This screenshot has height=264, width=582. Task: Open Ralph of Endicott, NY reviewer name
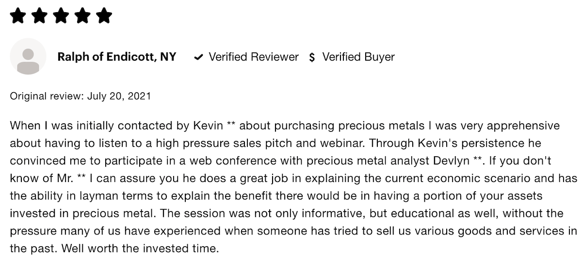coord(116,57)
